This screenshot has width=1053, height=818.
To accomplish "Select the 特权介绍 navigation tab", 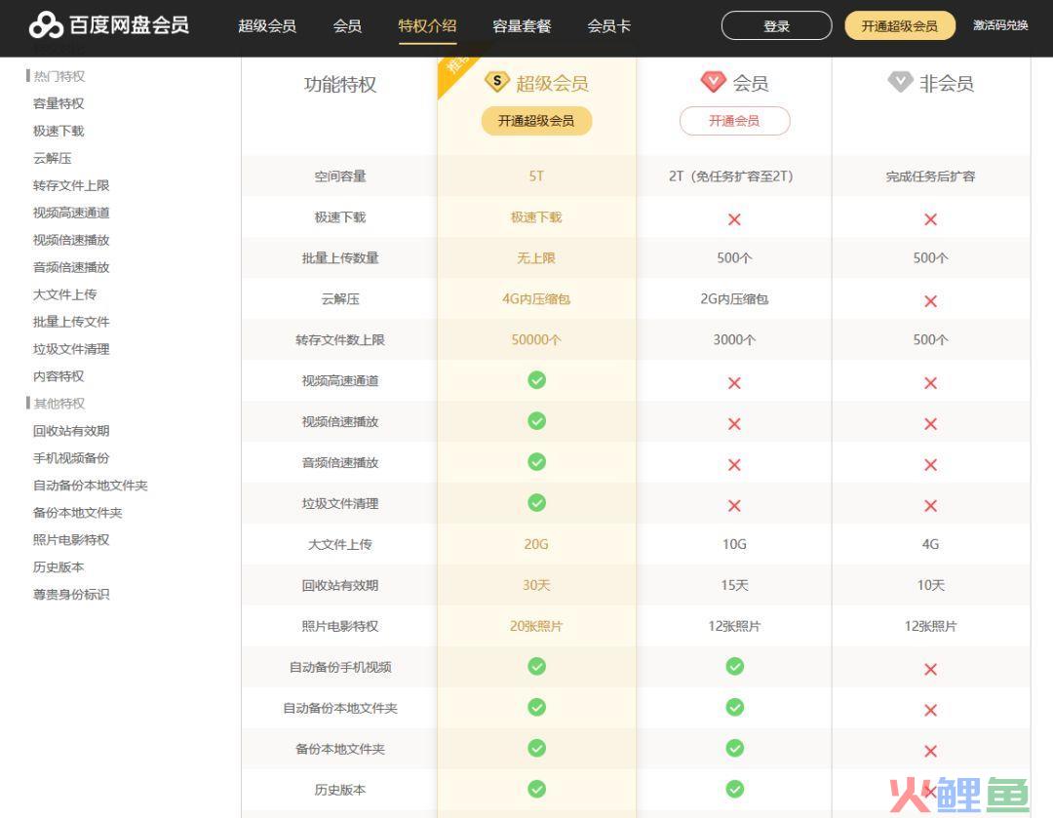I will click(x=427, y=26).
